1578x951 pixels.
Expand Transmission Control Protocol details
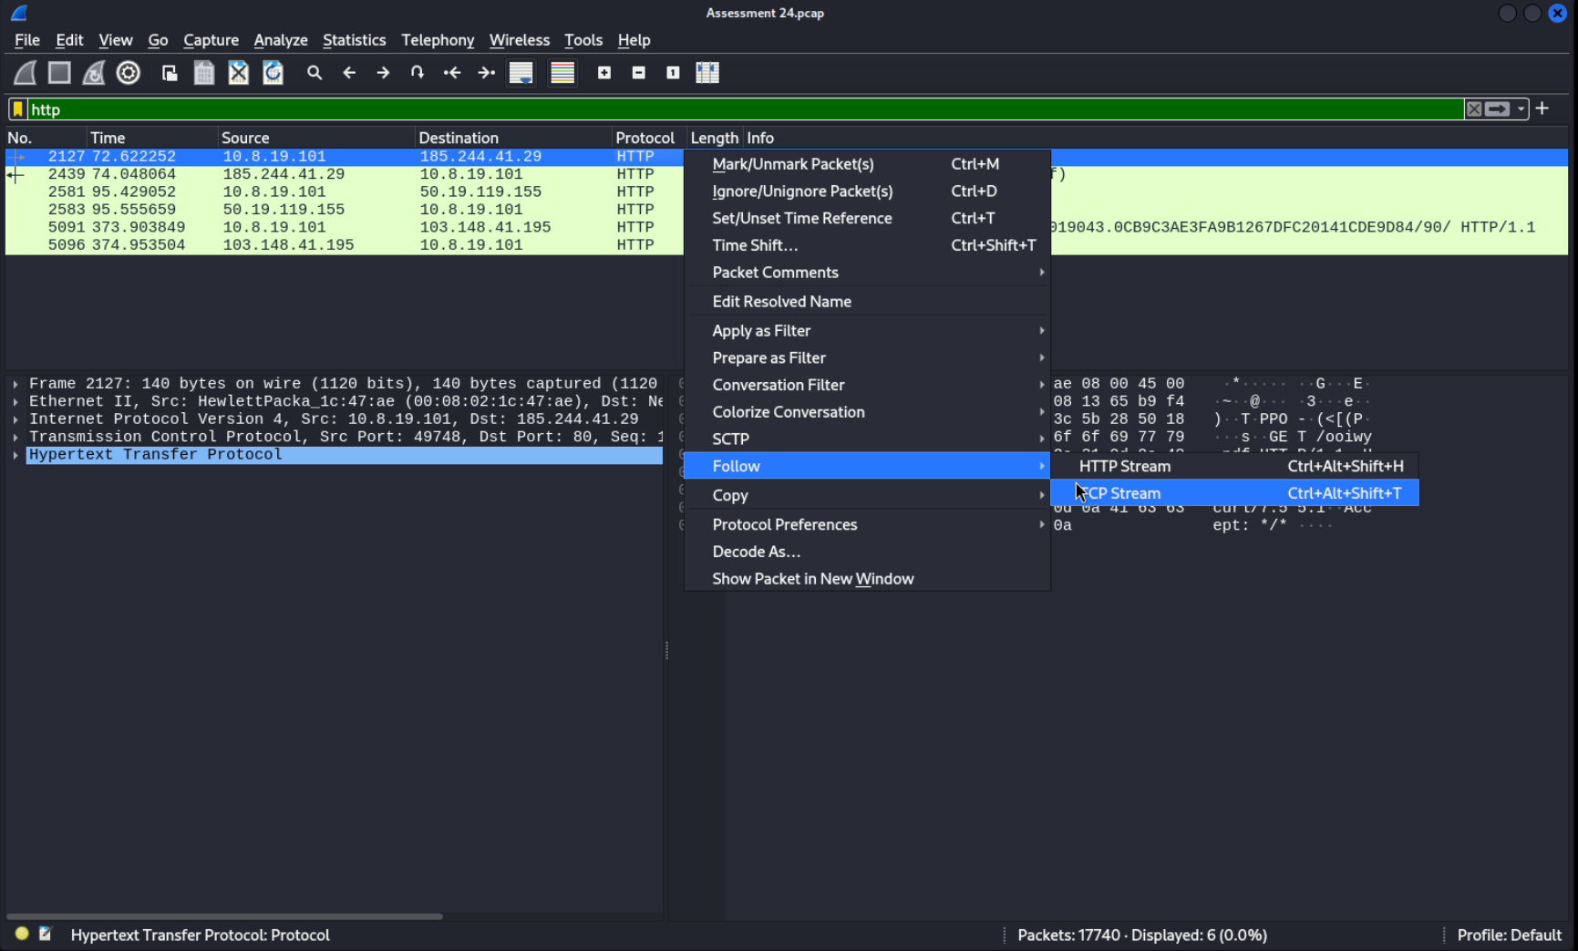(x=15, y=437)
